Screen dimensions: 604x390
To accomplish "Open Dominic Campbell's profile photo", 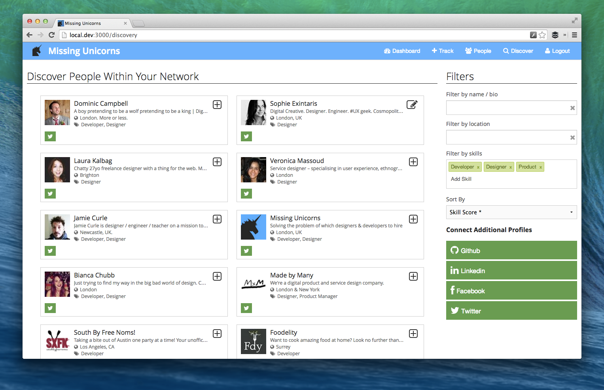I will [x=57, y=112].
